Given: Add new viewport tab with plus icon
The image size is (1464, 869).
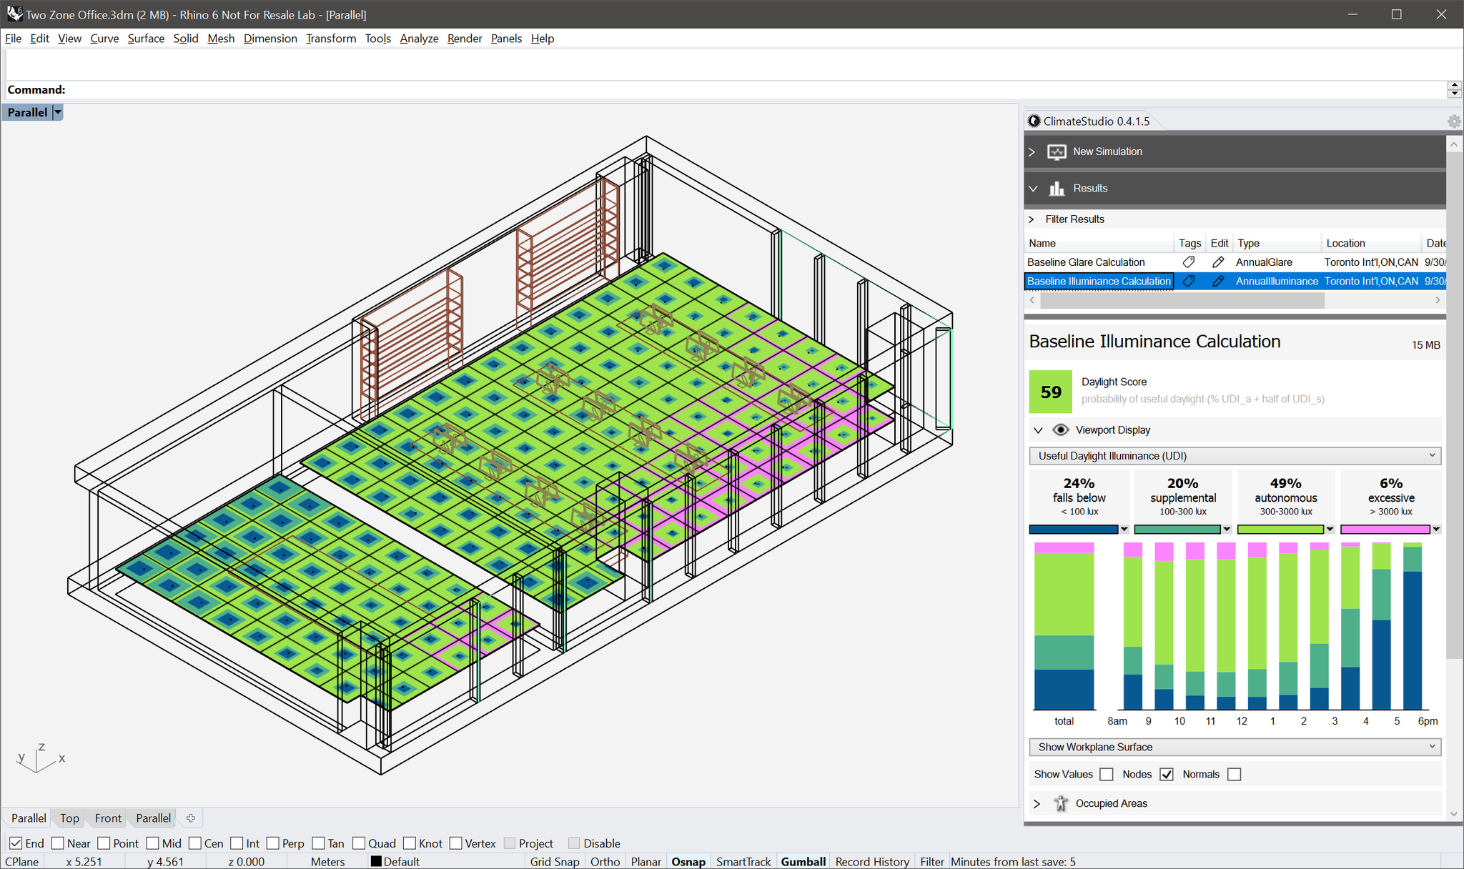Looking at the screenshot, I should pos(191,818).
